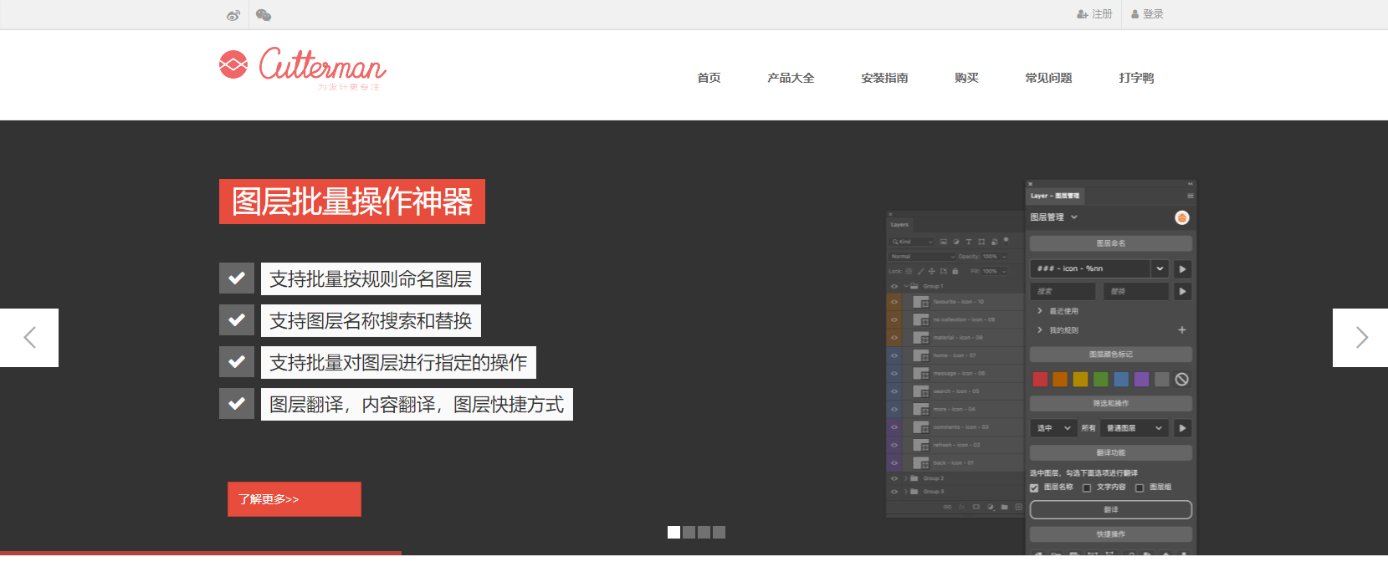
Task: Select the second carousel indicator square
Action: click(x=689, y=532)
